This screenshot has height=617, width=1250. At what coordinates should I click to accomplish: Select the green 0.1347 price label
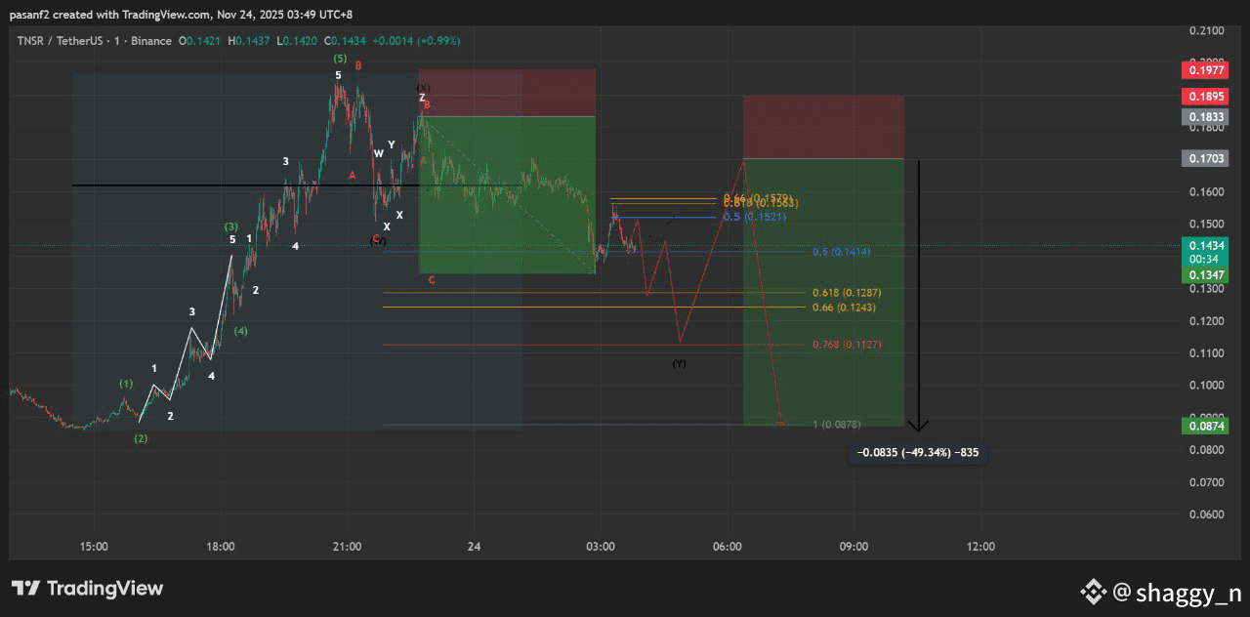(1206, 276)
